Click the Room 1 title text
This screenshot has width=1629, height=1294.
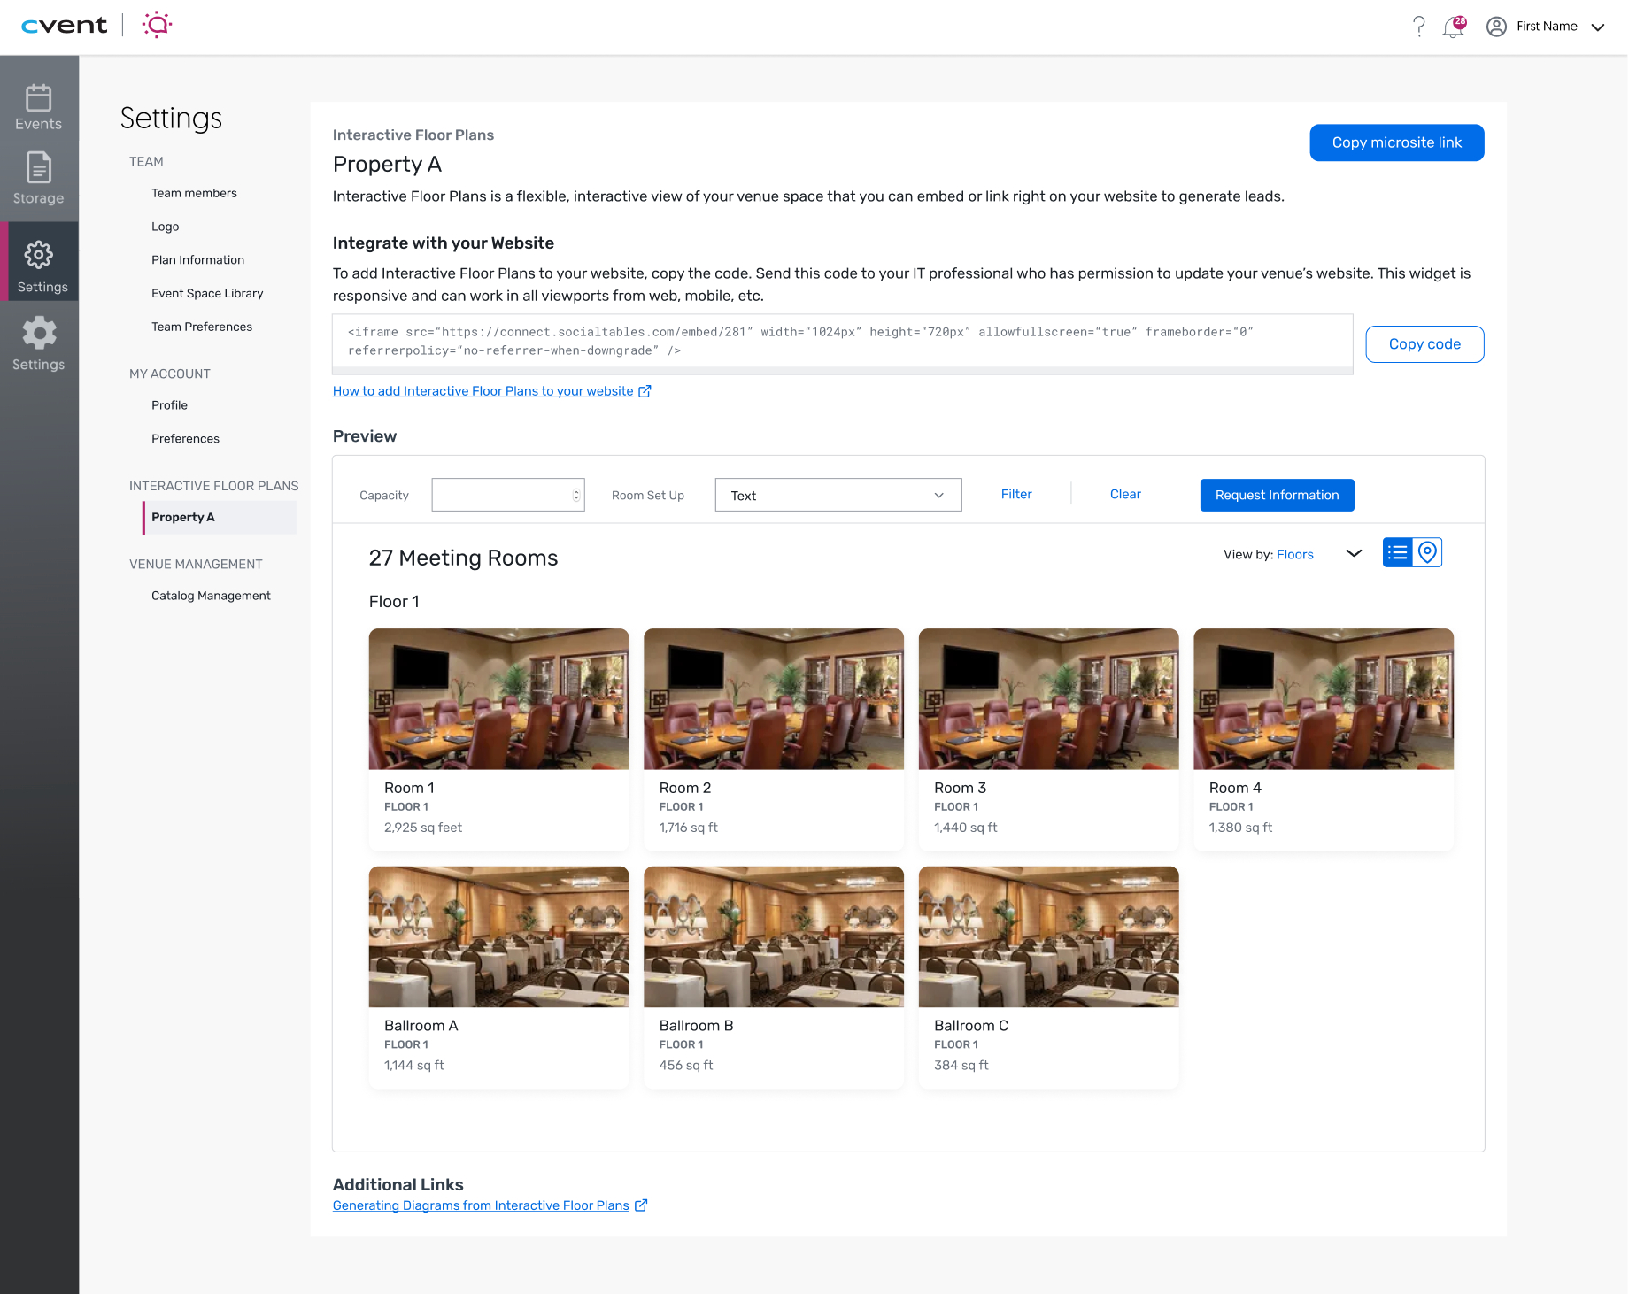coord(409,788)
